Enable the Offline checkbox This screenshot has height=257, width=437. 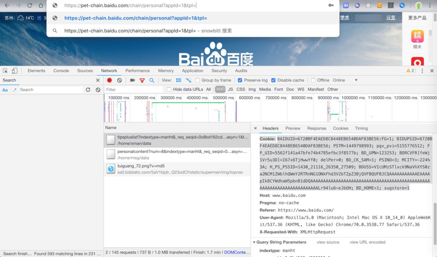(313, 80)
